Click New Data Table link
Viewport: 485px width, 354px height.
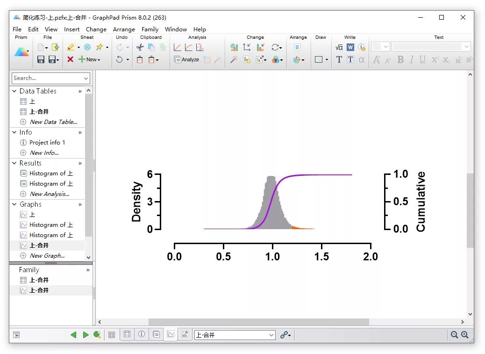[53, 122]
